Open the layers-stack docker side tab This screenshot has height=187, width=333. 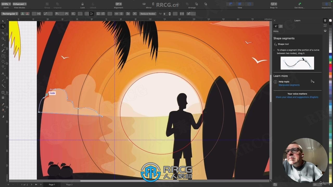[325, 31]
